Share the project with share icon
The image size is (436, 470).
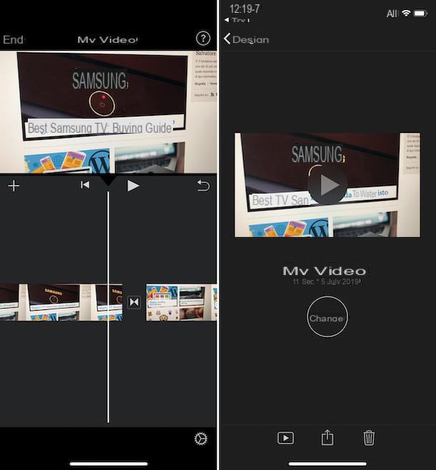327,437
